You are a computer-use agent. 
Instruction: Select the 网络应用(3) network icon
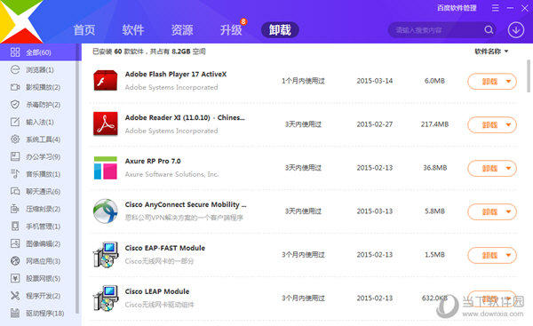click(15, 261)
